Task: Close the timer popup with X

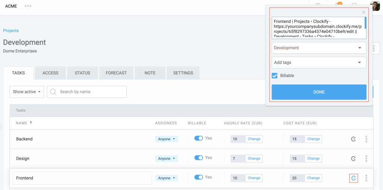Action: click(x=364, y=12)
